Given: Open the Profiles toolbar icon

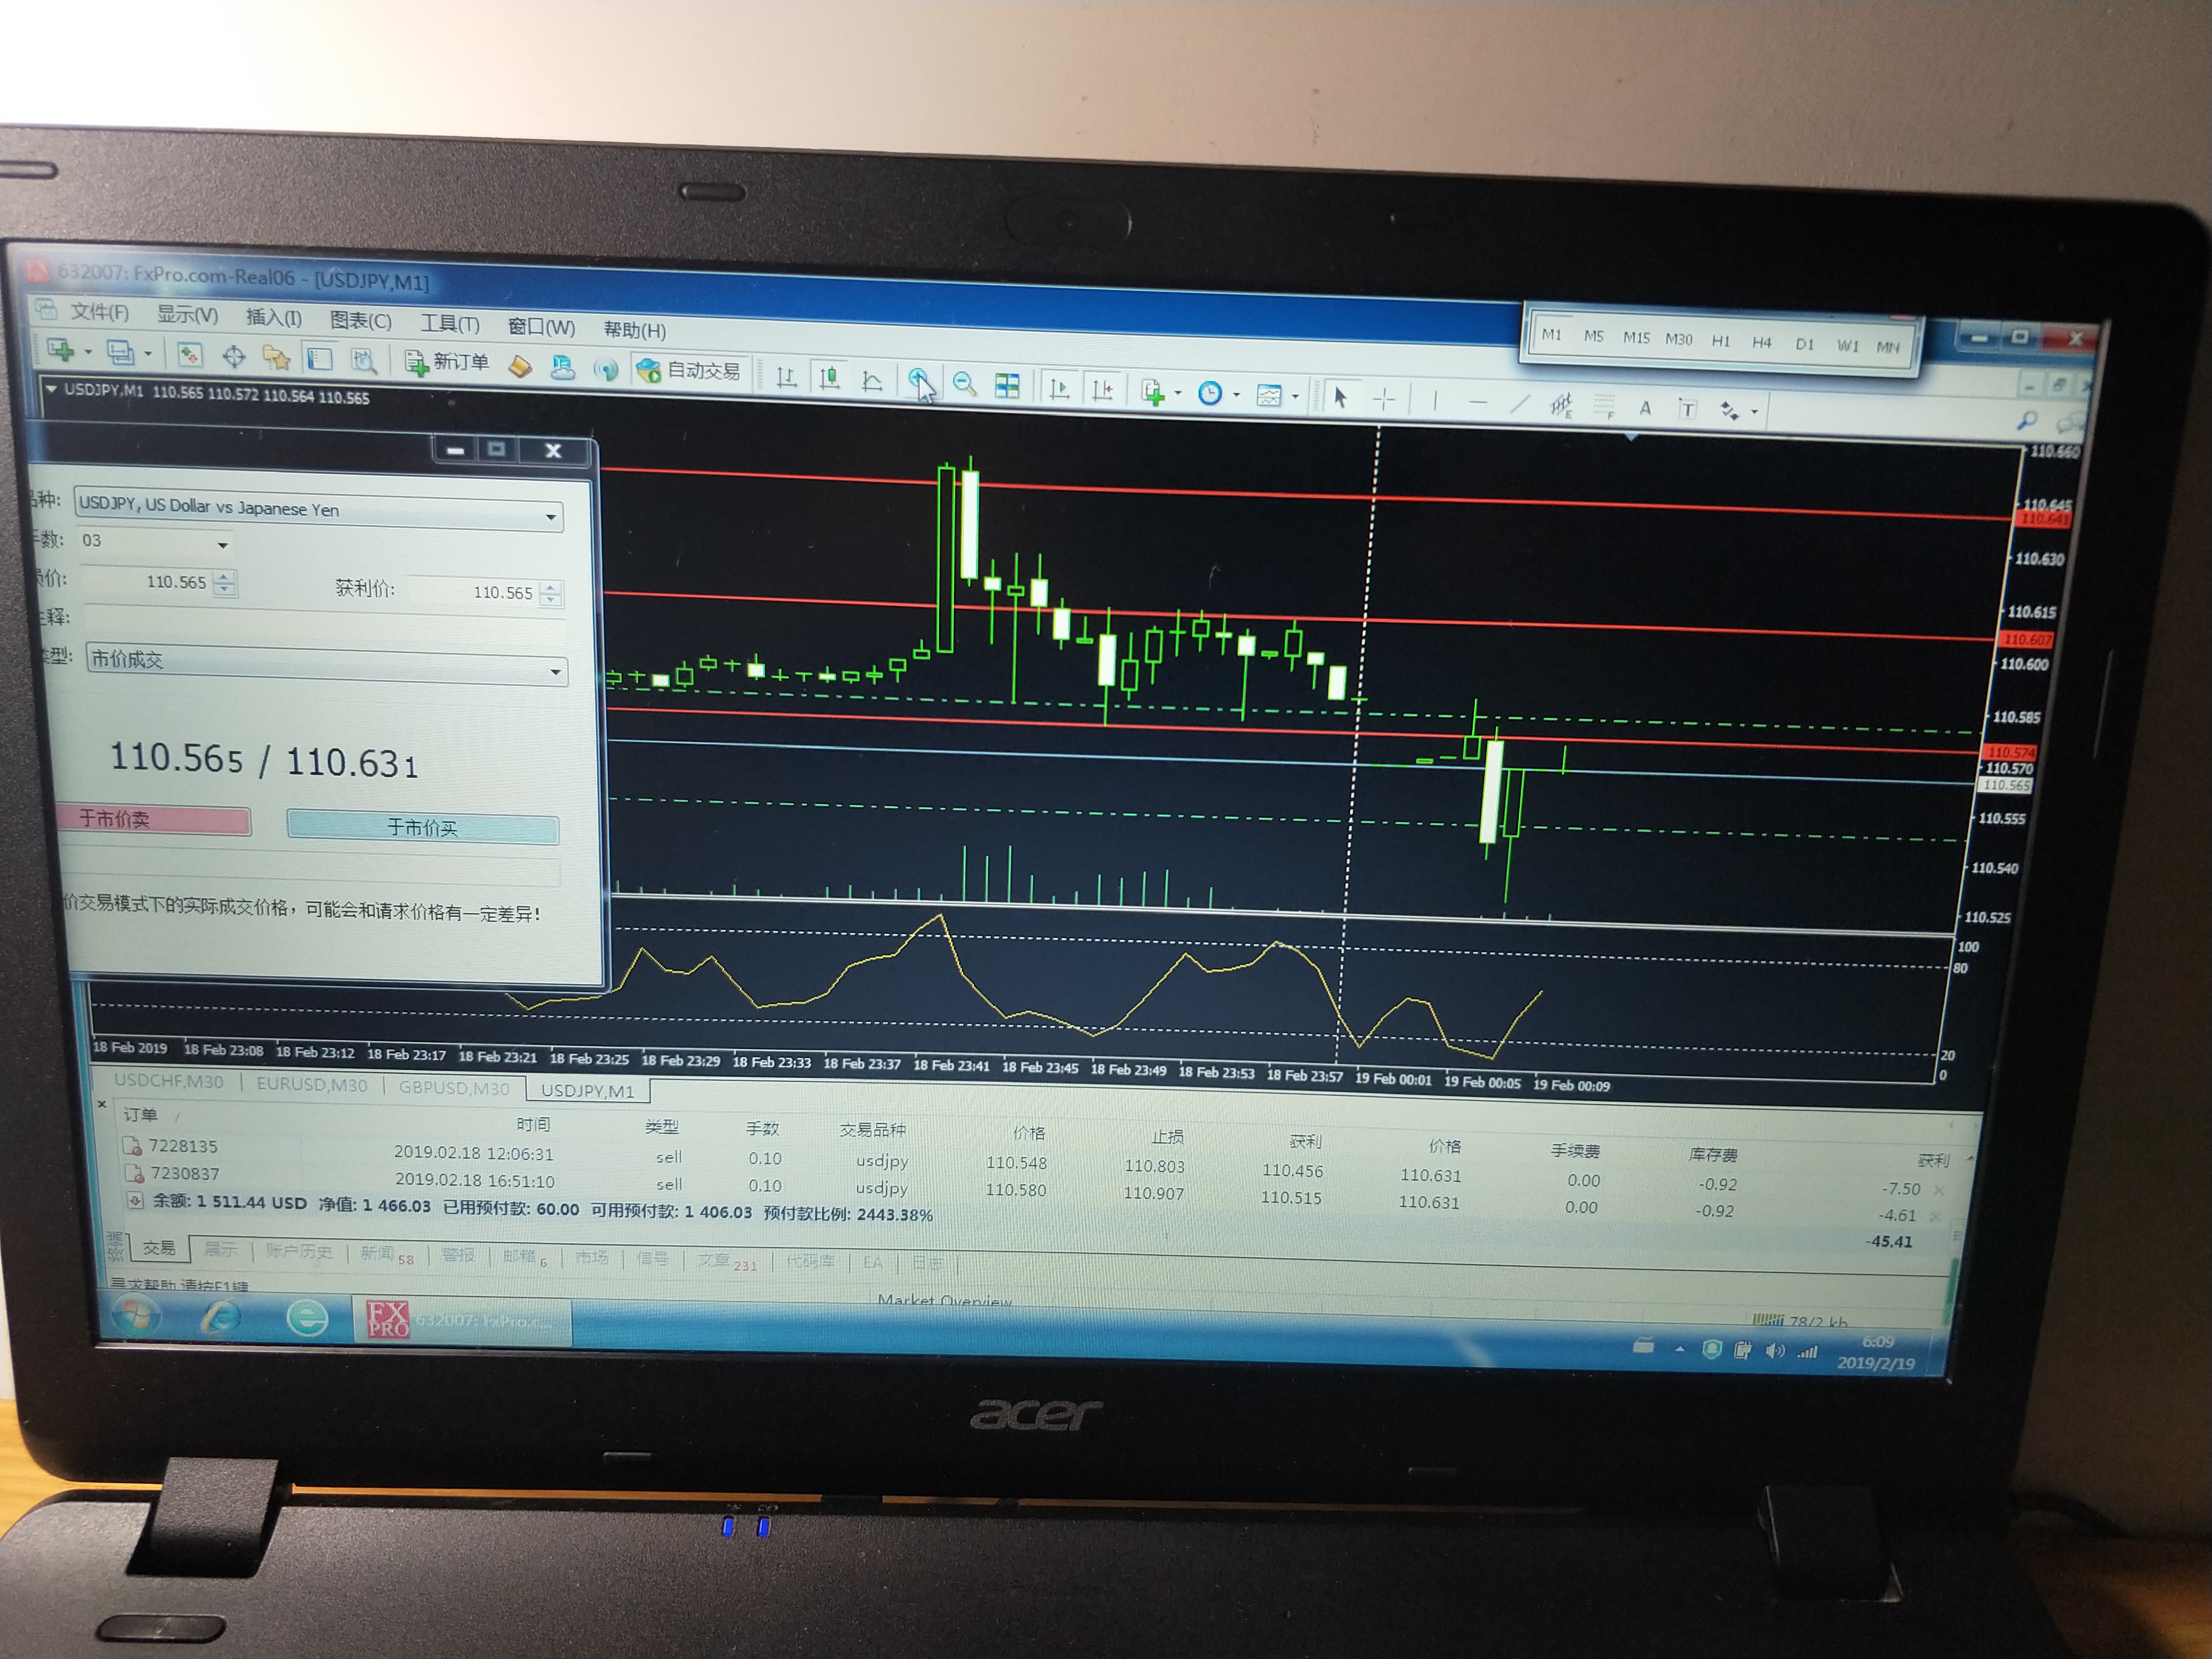Looking at the screenshot, I should coord(121,353).
